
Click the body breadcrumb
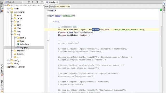click(52, 6)
